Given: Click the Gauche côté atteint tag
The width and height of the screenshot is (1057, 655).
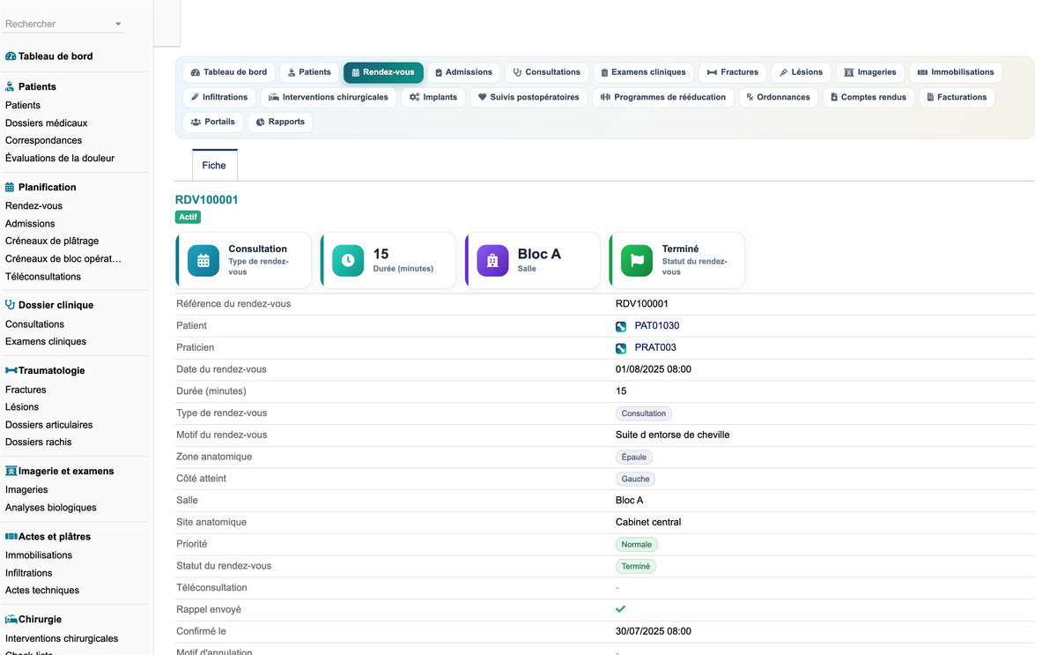Looking at the screenshot, I should (635, 480).
